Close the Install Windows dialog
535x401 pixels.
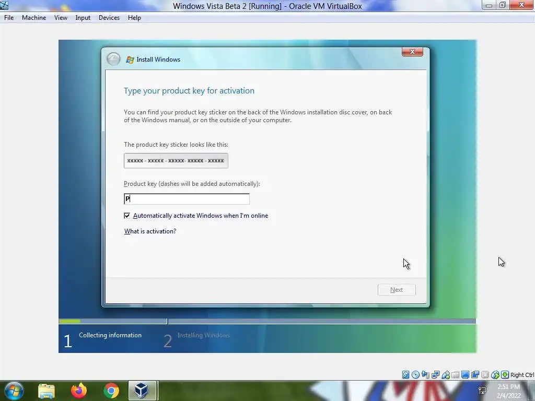(x=412, y=52)
